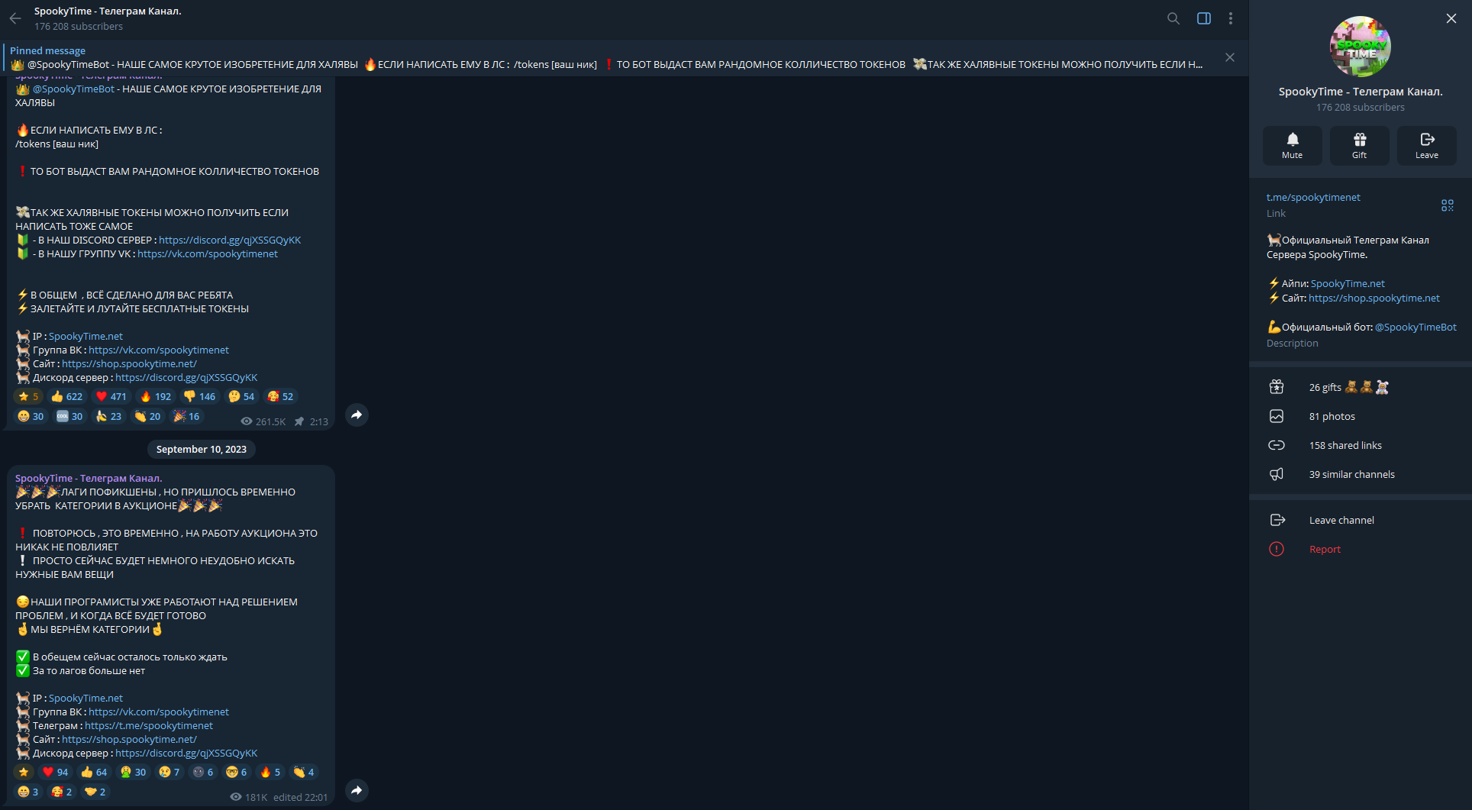Open Discord link after 'В НАШ DISCORD СЕРВЕР'
Screen dimensions: 1472x810
[x=230, y=240]
